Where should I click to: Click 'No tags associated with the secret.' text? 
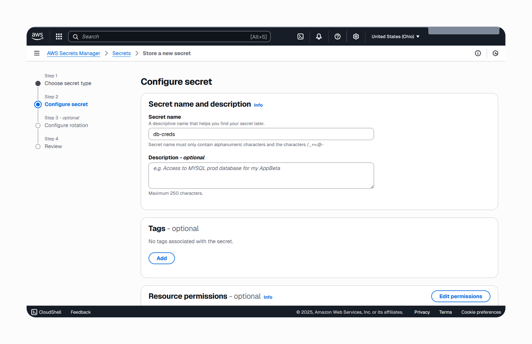(x=191, y=241)
